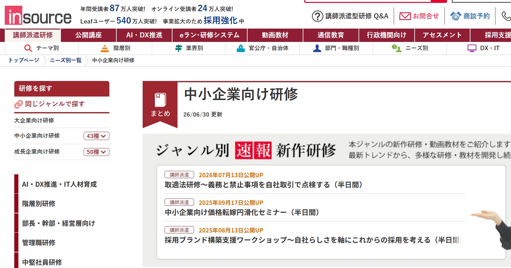511x268 pixels.
Task: Expand the 50種 dropdown for 成長企業向け研修
Action: tap(96, 152)
